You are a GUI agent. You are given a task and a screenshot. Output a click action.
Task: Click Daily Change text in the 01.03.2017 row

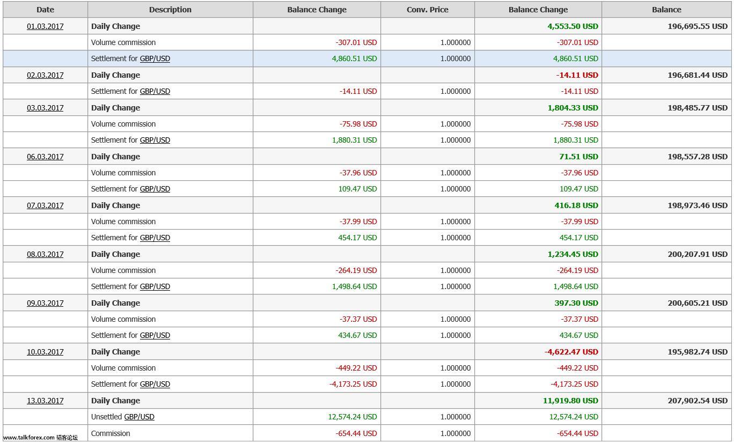(x=115, y=26)
